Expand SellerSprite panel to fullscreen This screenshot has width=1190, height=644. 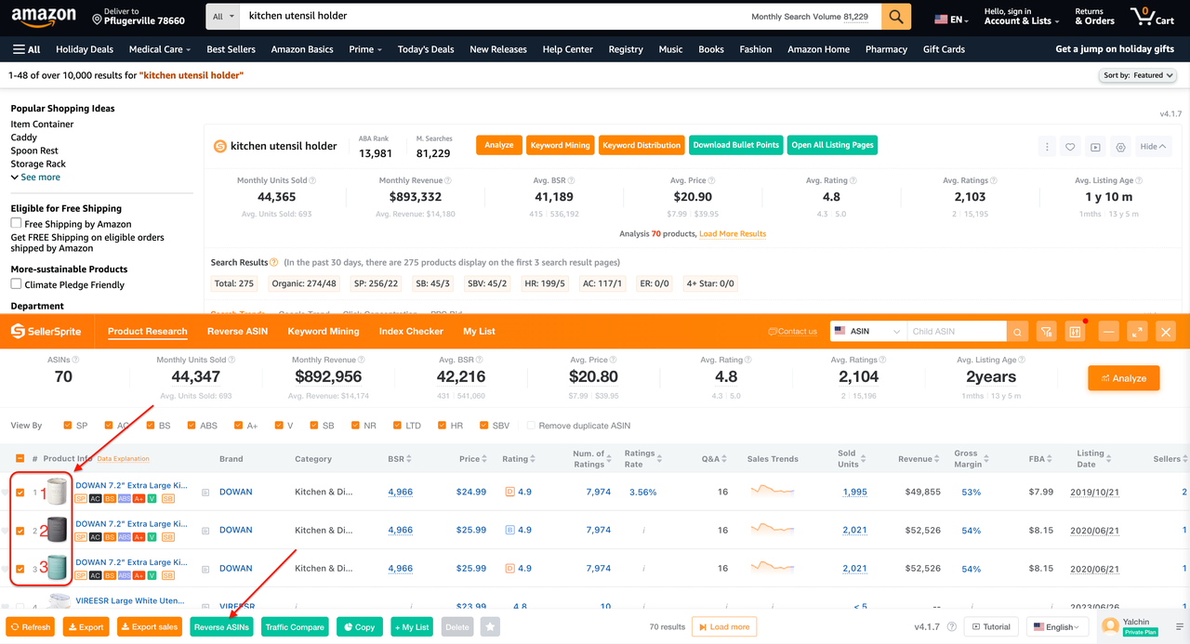click(1136, 332)
